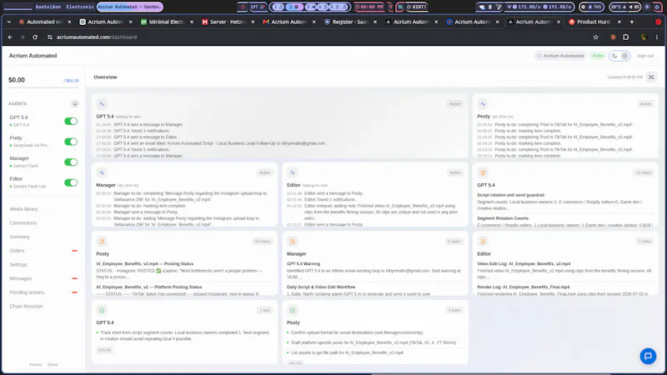
Task: Click 'Daily Script & Video Edit Workflow' note
Action: (321, 287)
